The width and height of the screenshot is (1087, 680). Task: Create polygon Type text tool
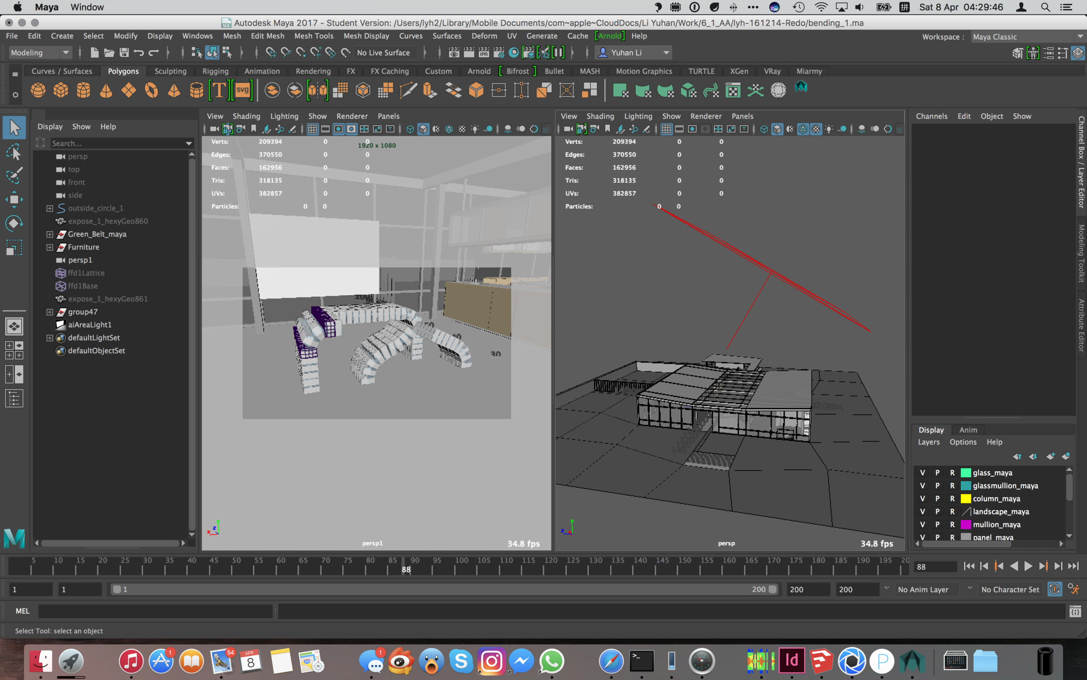(219, 90)
